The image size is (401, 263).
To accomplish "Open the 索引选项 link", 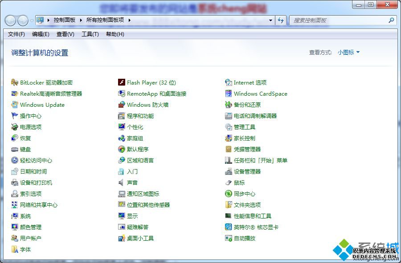I will (x=31, y=194).
